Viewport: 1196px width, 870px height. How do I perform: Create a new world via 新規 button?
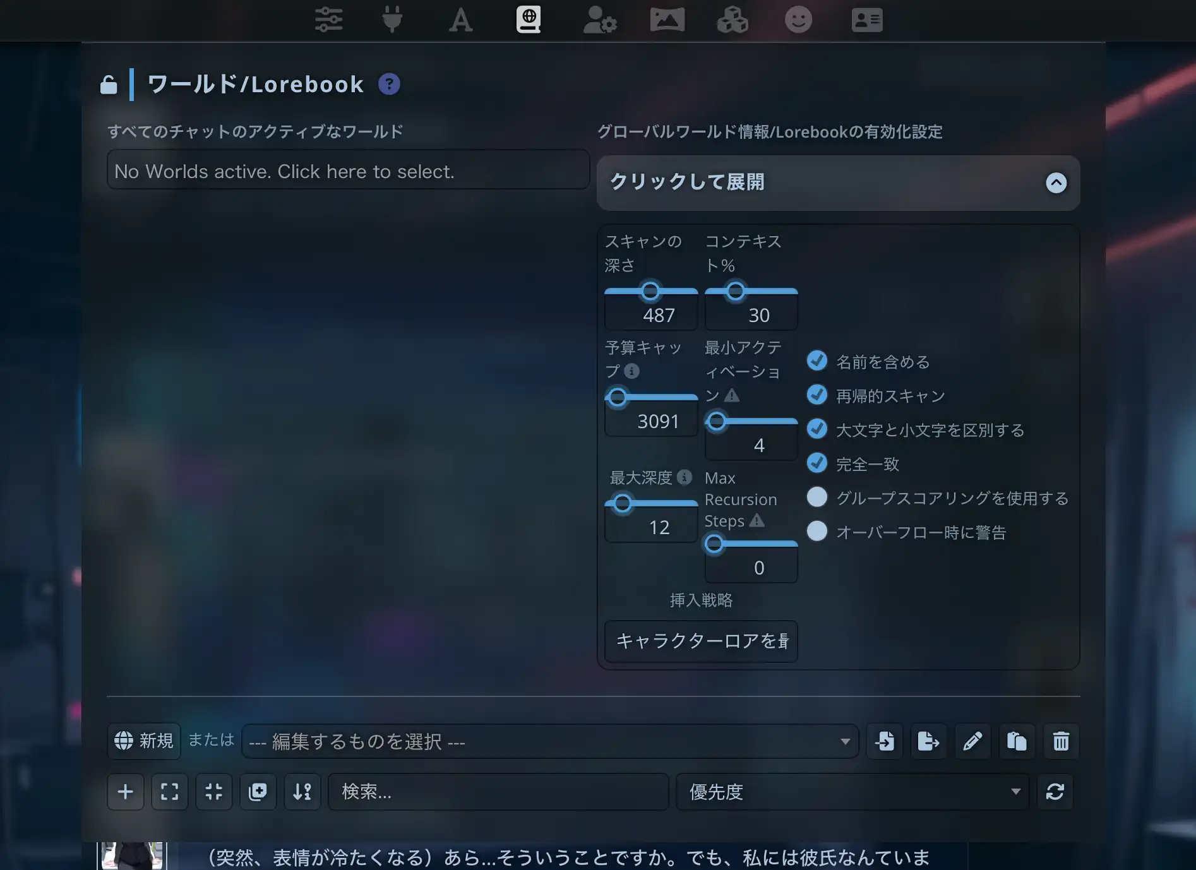(144, 741)
